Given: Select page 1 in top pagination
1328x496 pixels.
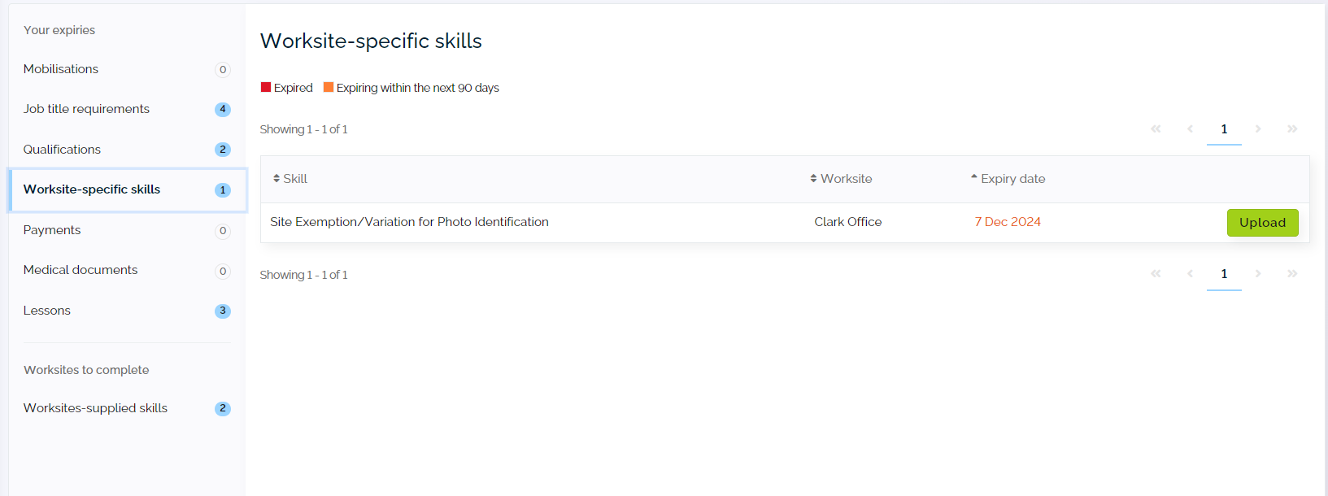Looking at the screenshot, I should coord(1224,129).
